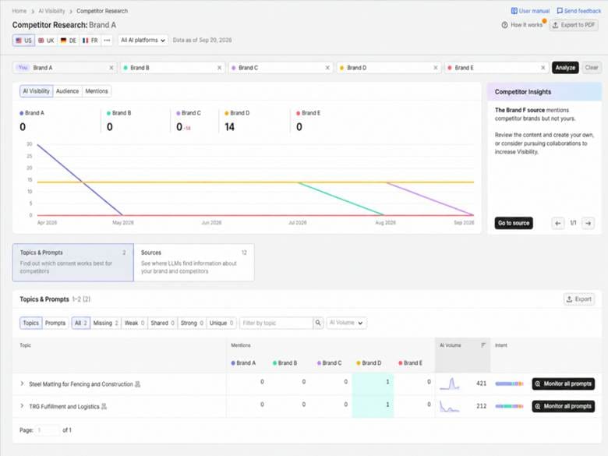Remove Brand B from comparison

[220, 68]
